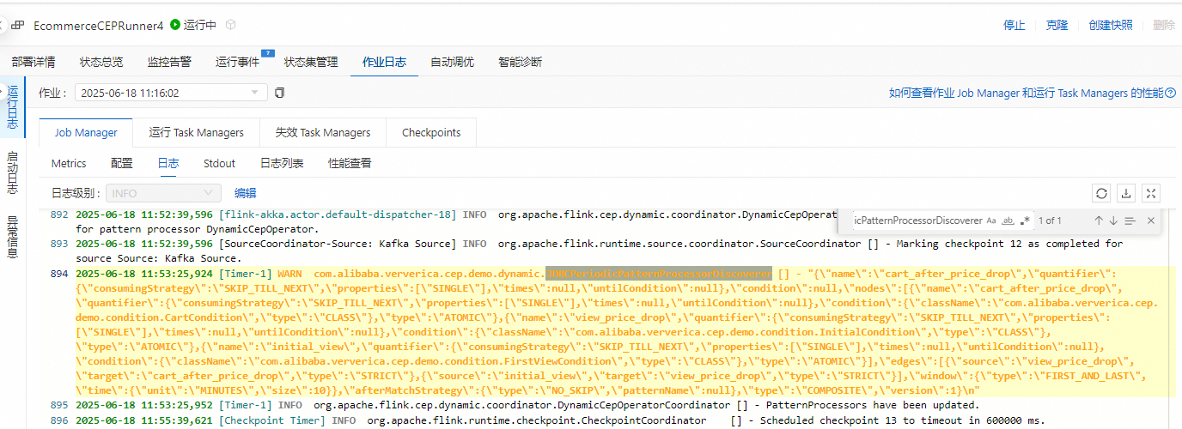Click the highlighted JDBCPeriodicPatternProcessorDiscoverer match
Screen dimensions: 1182x429
[x=659, y=274]
